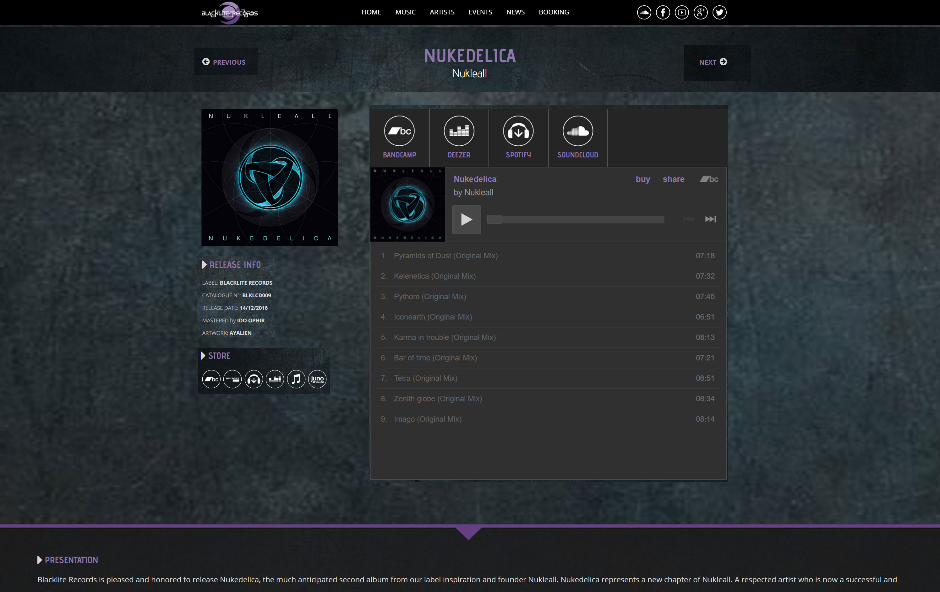Screen dimensions: 940x592
Task: Expand the Store section arrow
Action: point(203,356)
